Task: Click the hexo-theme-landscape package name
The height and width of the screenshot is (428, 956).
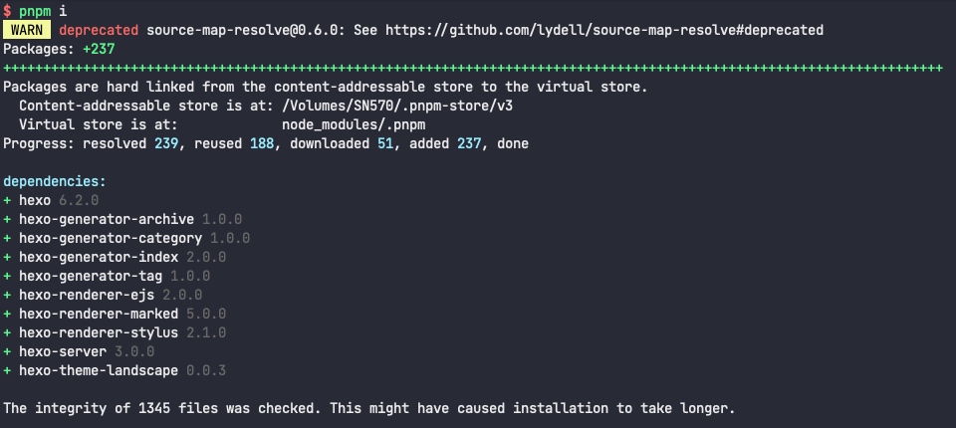Action: click(98, 370)
